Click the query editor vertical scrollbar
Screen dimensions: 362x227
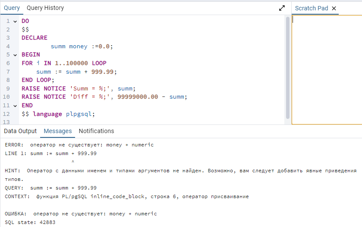pyautogui.click(x=288, y=68)
